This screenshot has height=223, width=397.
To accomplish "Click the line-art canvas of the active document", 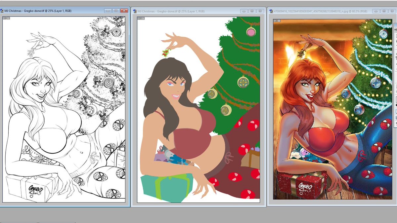I will 64,109.
